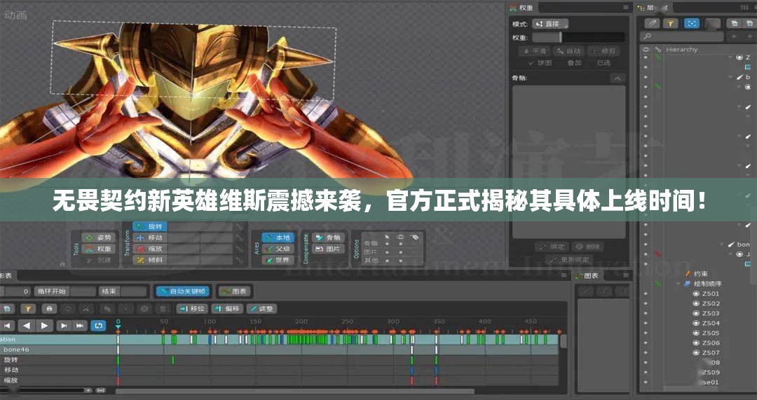Screen dimensions: 757x400
Task: Open the 权重 panel menu icon
Action: 626,8
